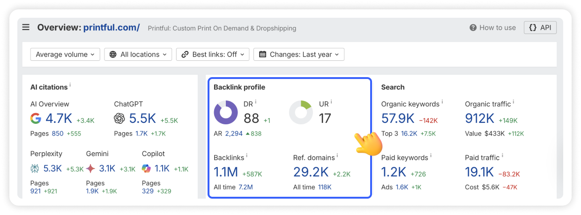This screenshot has width=581, height=215.
Task: Click the Perplexity logo icon
Action: point(35,168)
